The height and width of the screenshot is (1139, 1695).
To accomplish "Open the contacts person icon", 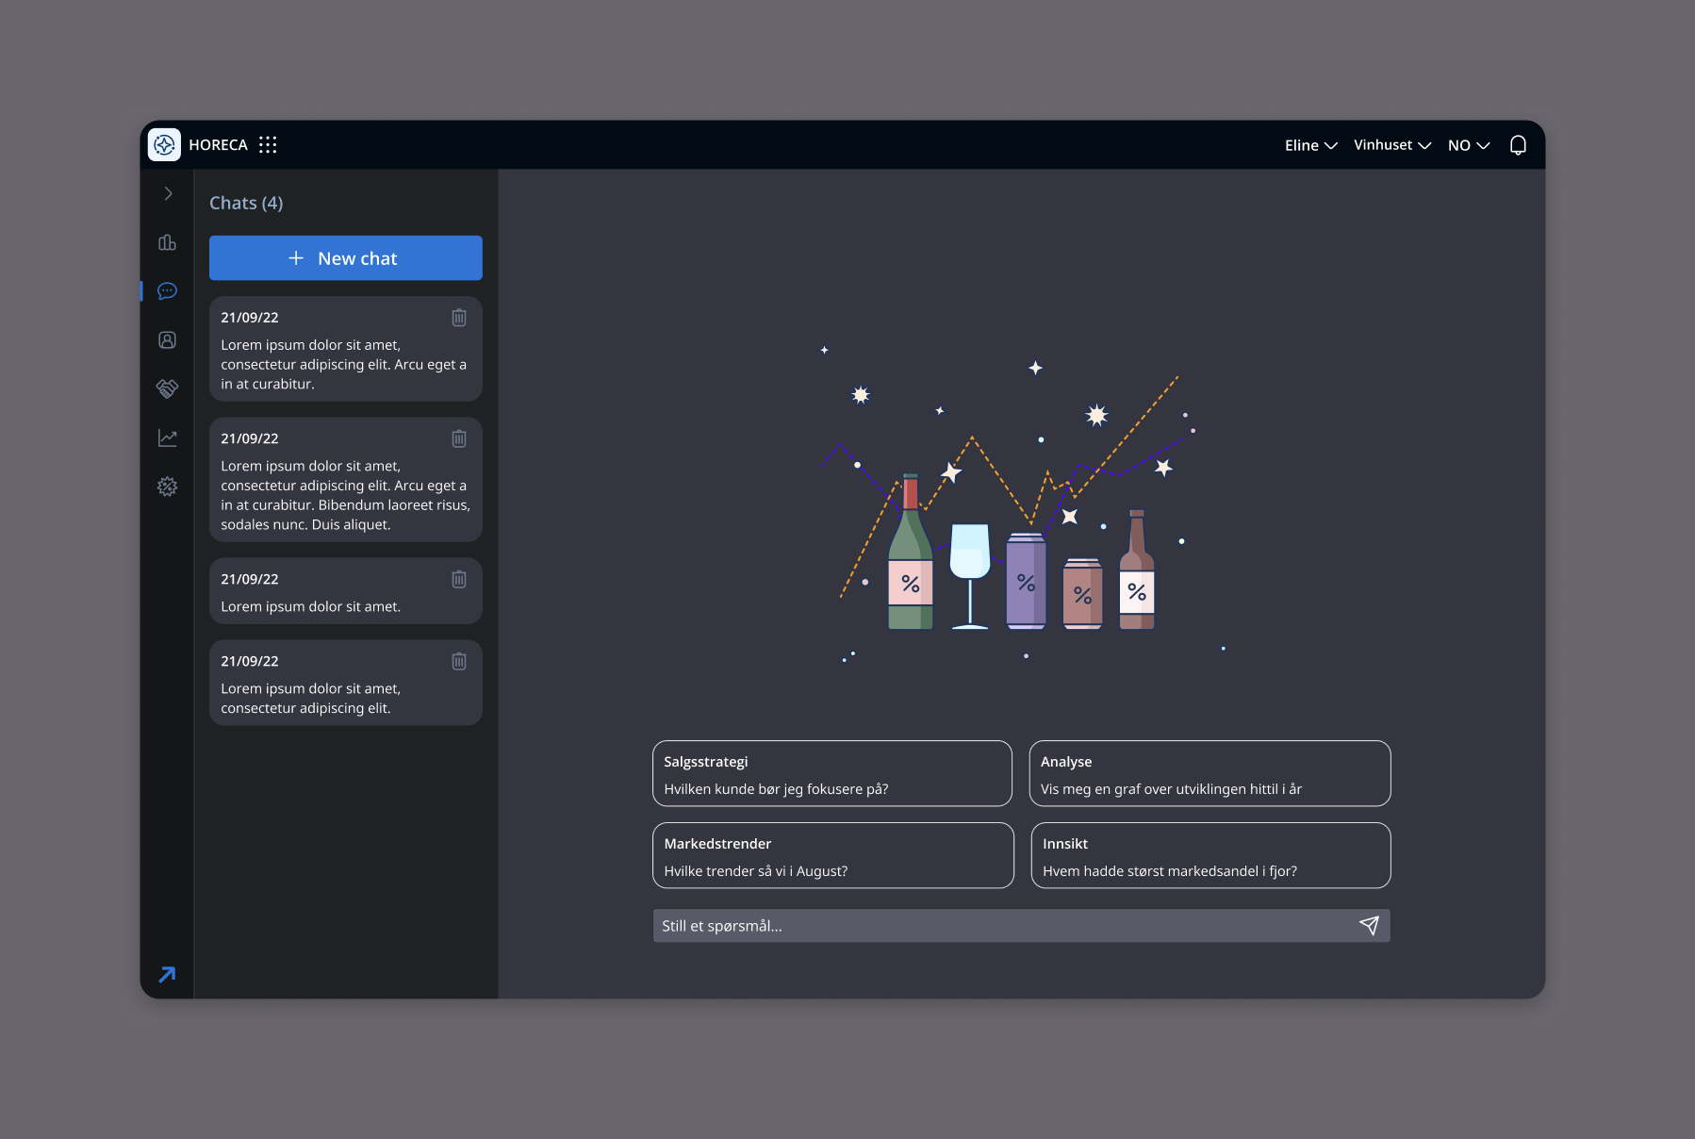I will [x=167, y=339].
